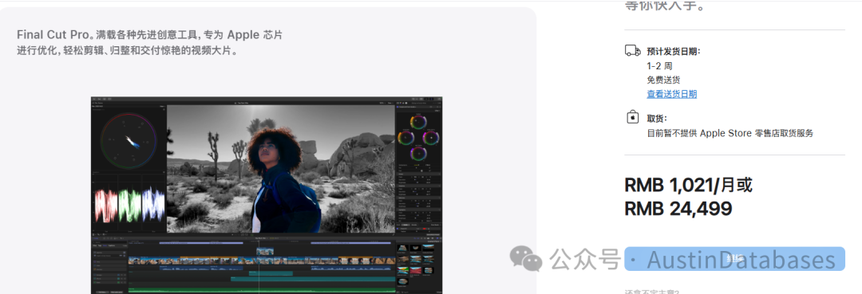Click the Final Cut Pro description headline
The height and width of the screenshot is (294, 862).
tap(149, 35)
